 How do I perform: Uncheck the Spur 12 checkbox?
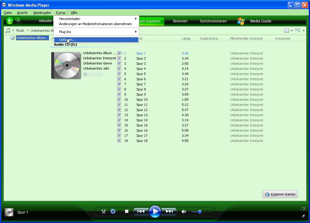coord(119,110)
